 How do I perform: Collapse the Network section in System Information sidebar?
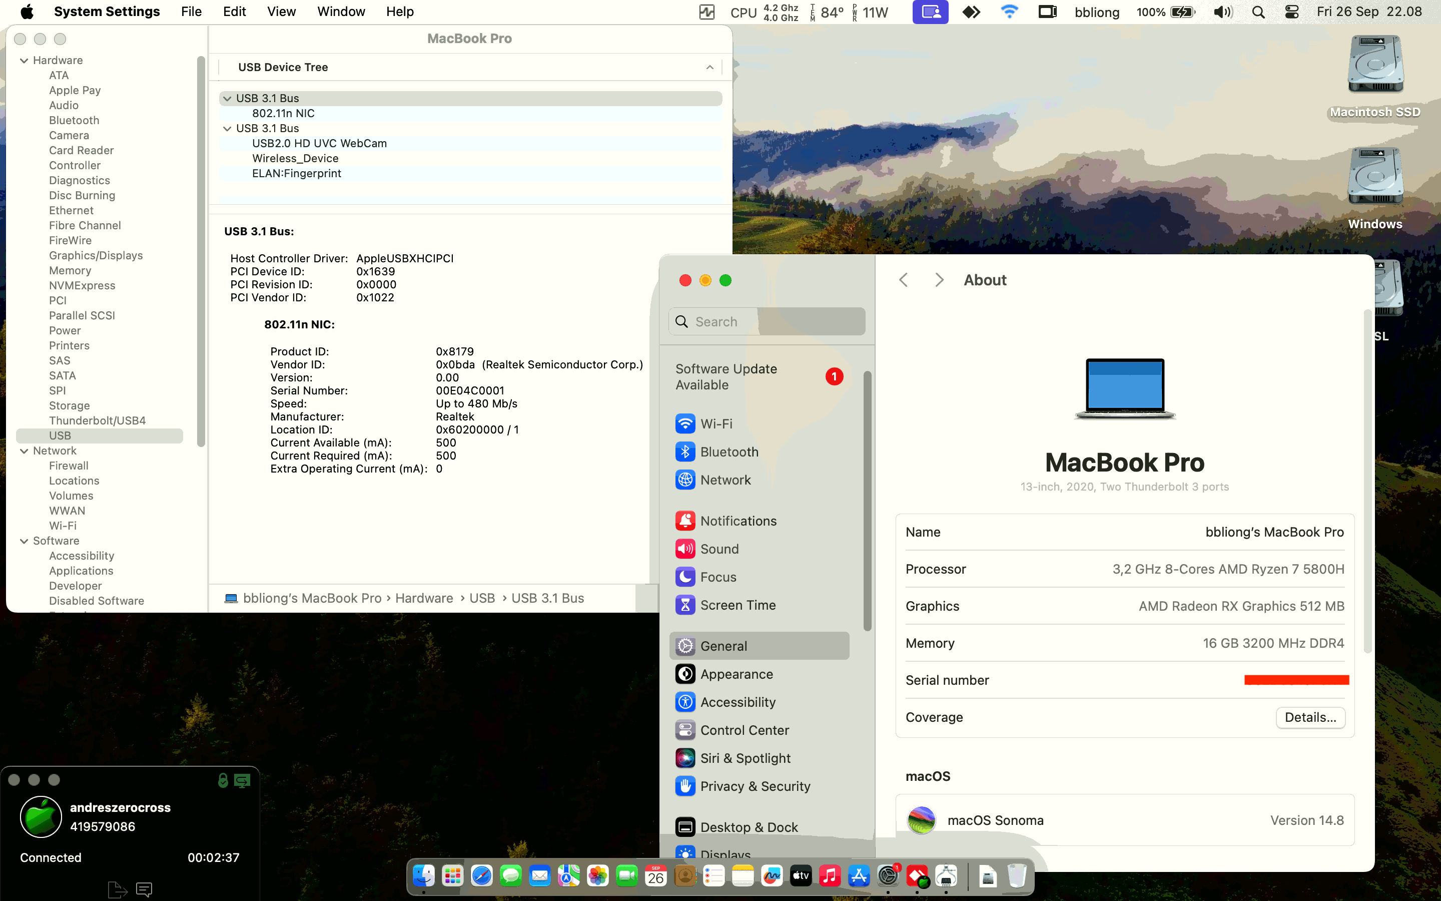(25, 450)
